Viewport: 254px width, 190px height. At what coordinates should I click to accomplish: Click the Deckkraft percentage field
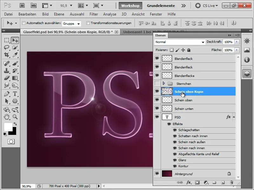pyautogui.click(x=229, y=42)
